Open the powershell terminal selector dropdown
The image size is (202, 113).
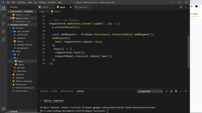pos(150,91)
